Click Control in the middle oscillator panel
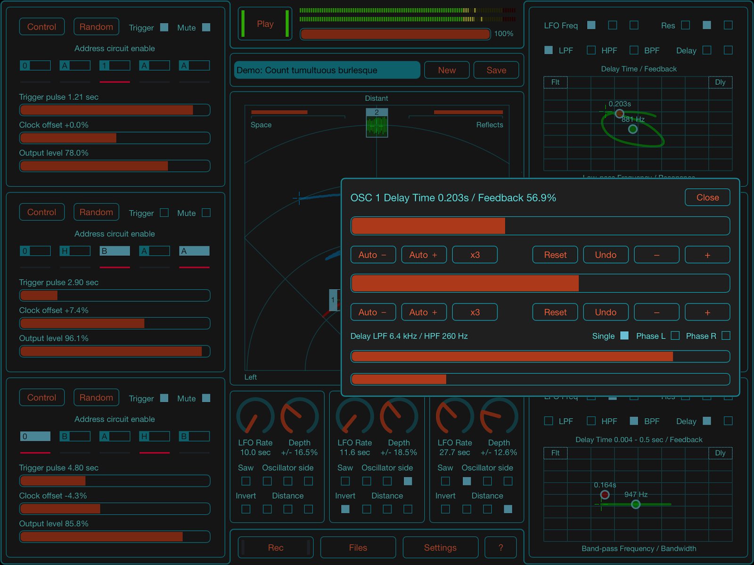The width and height of the screenshot is (754, 565). [41, 212]
